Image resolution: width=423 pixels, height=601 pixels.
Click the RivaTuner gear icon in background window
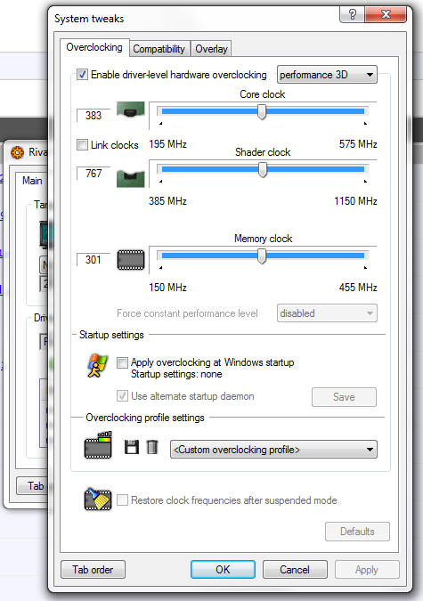click(17, 152)
